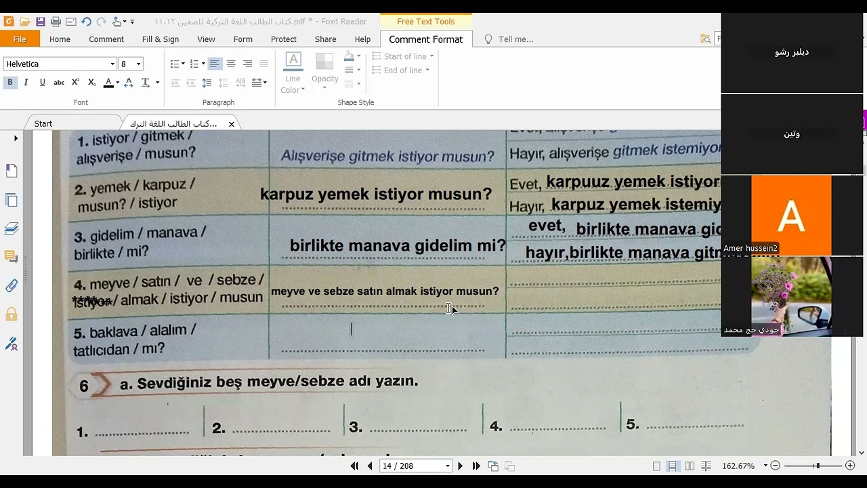
Task: Open the font color dropdown arrow
Action: click(x=117, y=83)
